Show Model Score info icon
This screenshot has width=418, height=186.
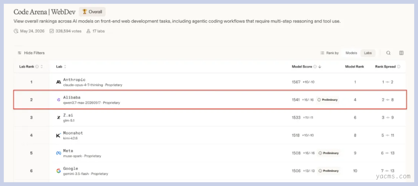coord(315,67)
